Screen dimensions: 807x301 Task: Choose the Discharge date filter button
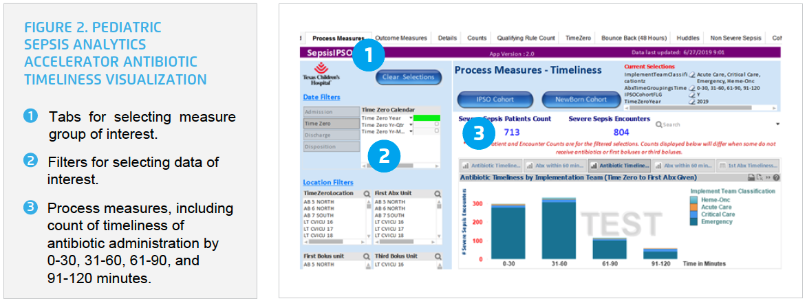pyautogui.click(x=330, y=135)
